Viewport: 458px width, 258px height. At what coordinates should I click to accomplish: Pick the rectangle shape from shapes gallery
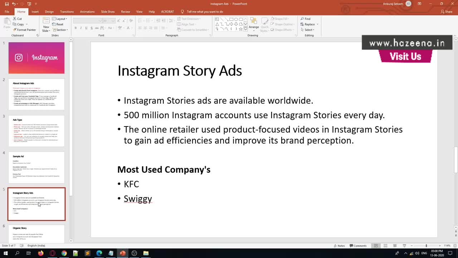click(231, 19)
